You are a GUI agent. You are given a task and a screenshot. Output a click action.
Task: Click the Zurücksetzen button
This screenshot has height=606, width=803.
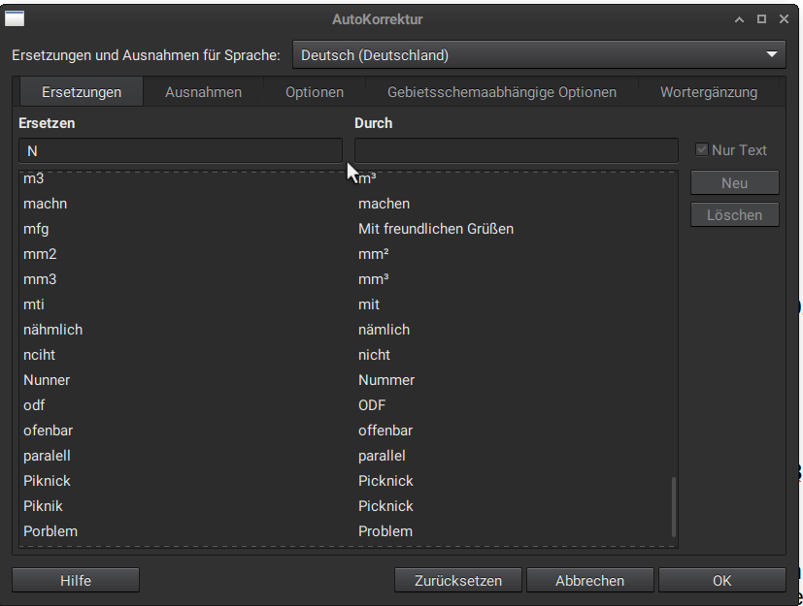[x=458, y=581]
